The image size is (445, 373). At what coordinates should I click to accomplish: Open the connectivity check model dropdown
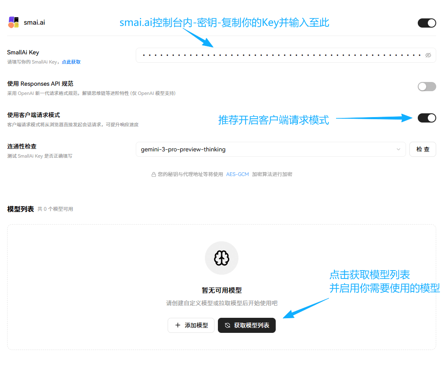point(271,149)
